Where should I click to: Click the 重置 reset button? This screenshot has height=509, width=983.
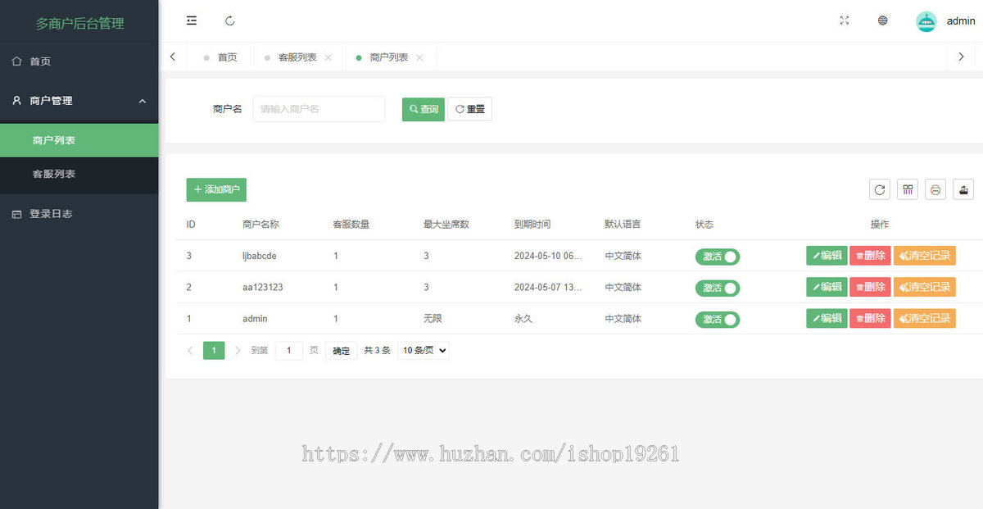pyautogui.click(x=469, y=109)
